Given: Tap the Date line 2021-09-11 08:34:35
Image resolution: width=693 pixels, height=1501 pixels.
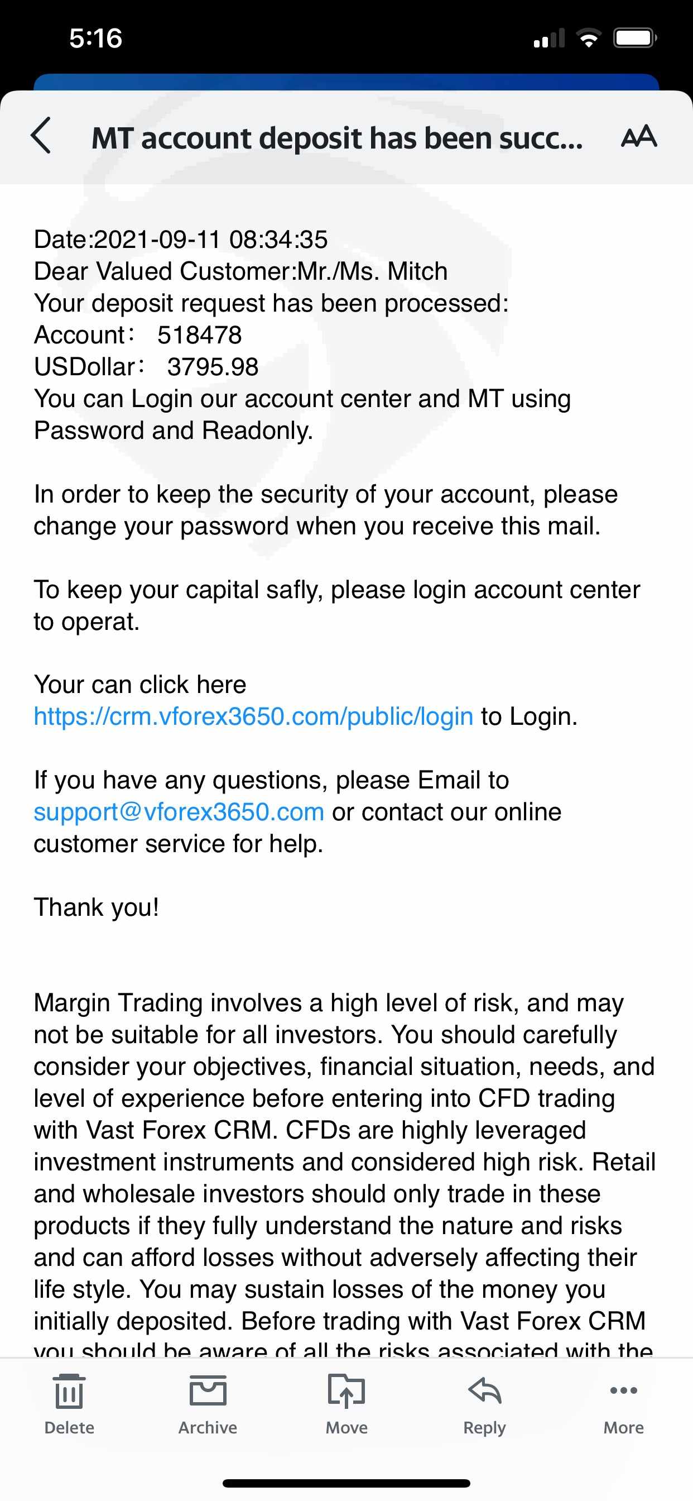Looking at the screenshot, I should pyautogui.click(x=181, y=240).
